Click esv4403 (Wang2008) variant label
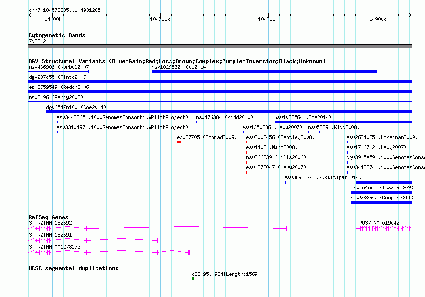 click(272, 147)
